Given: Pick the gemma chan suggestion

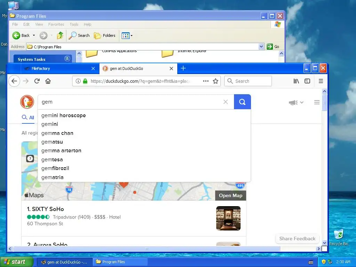Looking at the screenshot, I should (144, 133).
